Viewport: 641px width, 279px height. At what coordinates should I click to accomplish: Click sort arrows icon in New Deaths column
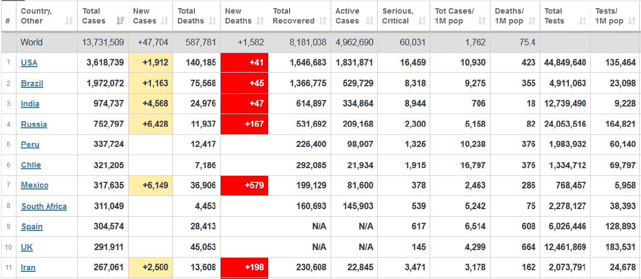pos(261,21)
